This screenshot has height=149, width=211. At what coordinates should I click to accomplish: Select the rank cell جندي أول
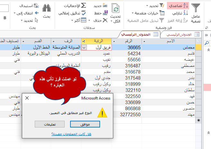(x=96, y=78)
